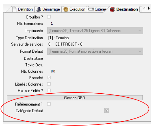Click the Critères tab field icon
The height and width of the screenshot is (129, 158).
coord(91,9)
